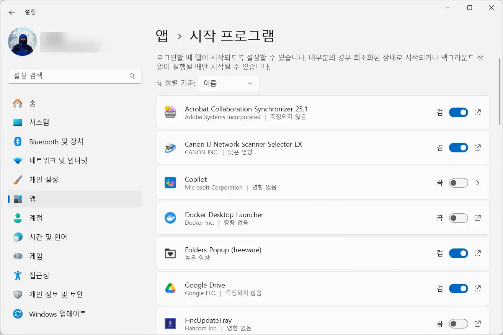Click the vertical scrollbar on right
The height and width of the screenshot is (335, 503).
point(500,91)
